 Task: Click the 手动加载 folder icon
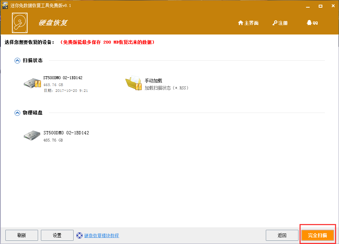pyautogui.click(x=133, y=83)
